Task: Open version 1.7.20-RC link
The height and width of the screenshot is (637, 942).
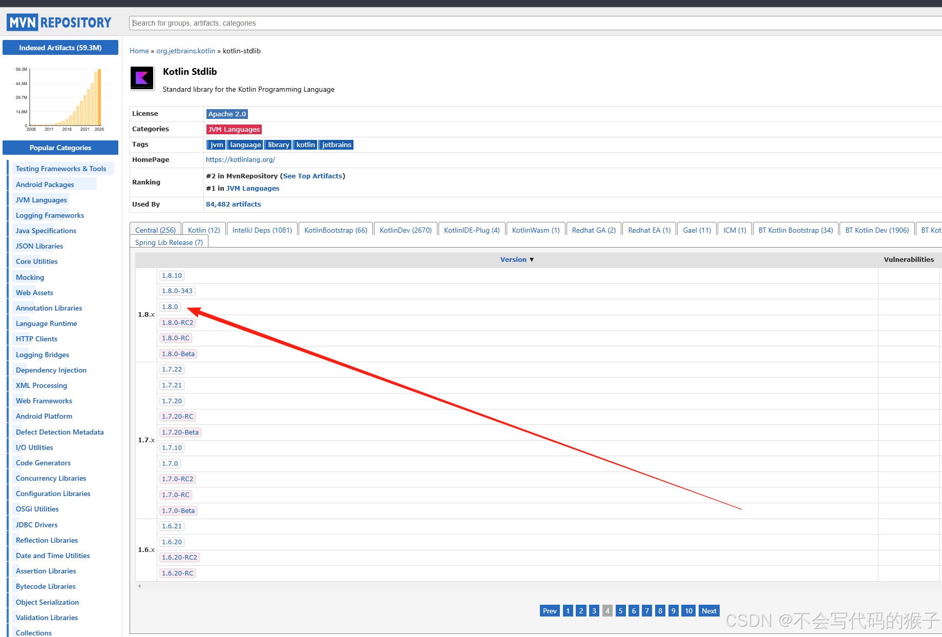Action: [178, 417]
